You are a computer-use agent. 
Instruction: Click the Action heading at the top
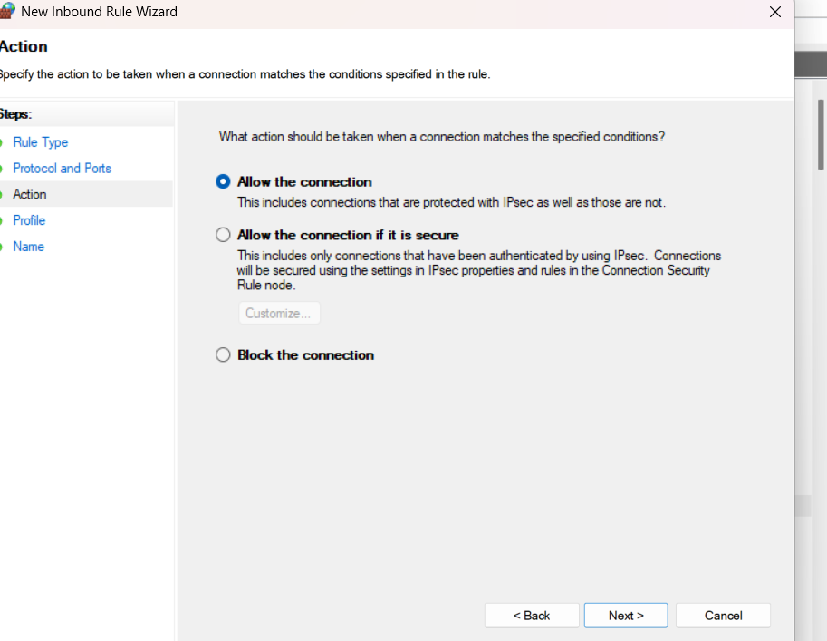point(24,46)
